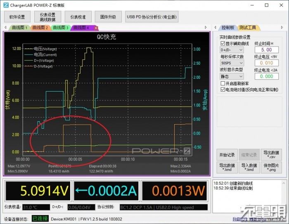Edit 终止电压 field showing 0.010
The width and height of the screenshot is (289, 224).
click(267, 63)
